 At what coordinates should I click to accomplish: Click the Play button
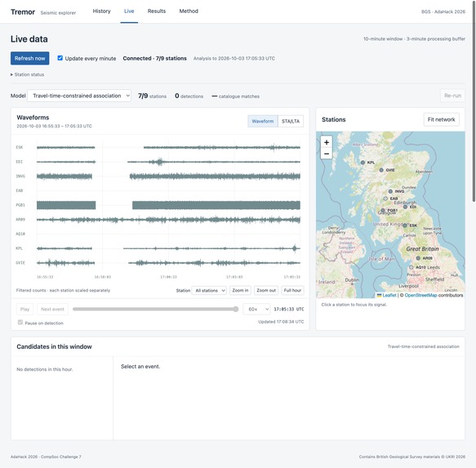coord(24,310)
